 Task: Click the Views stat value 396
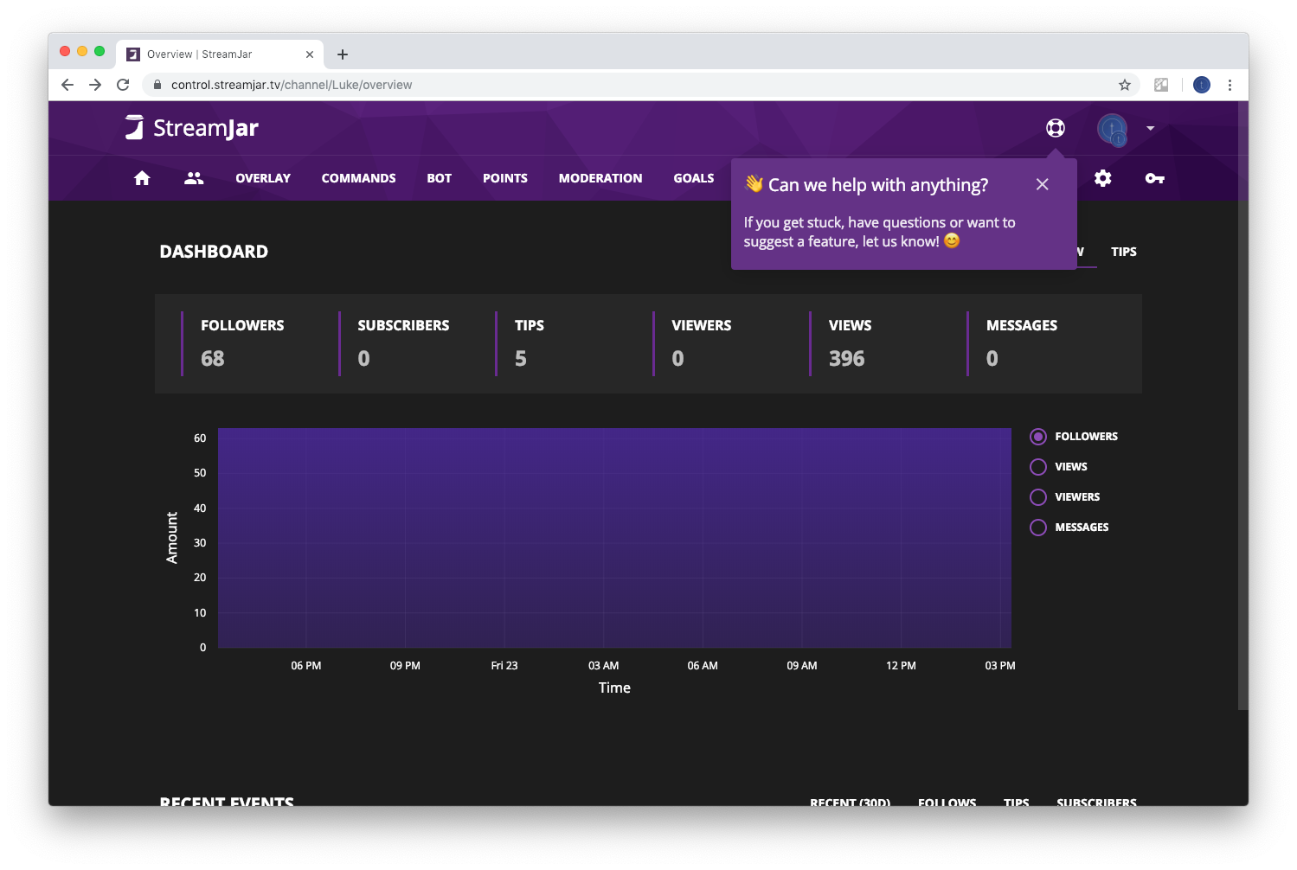847,359
